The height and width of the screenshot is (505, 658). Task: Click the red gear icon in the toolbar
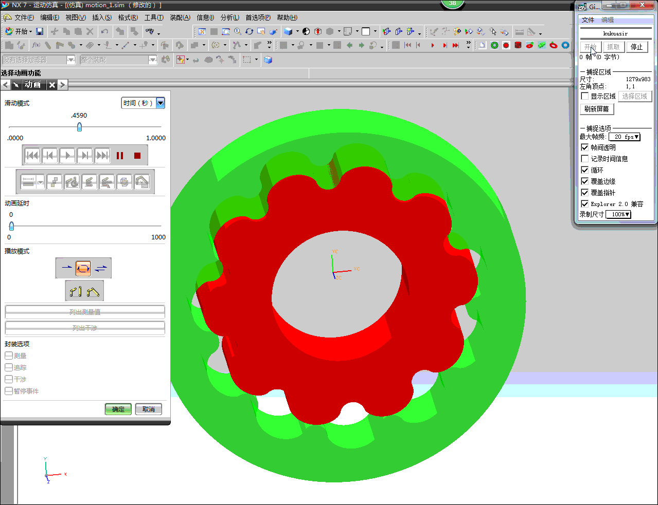[x=506, y=45]
